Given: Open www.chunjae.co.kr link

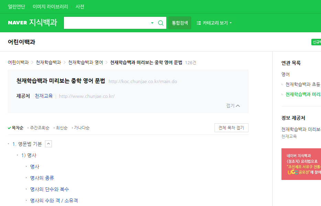Looking at the screenshot, I should coord(87,96).
